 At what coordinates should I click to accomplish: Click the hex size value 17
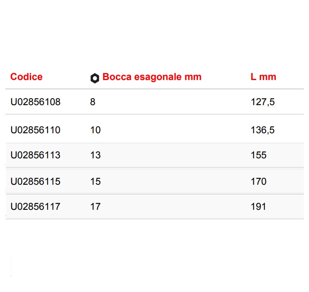[x=96, y=207]
